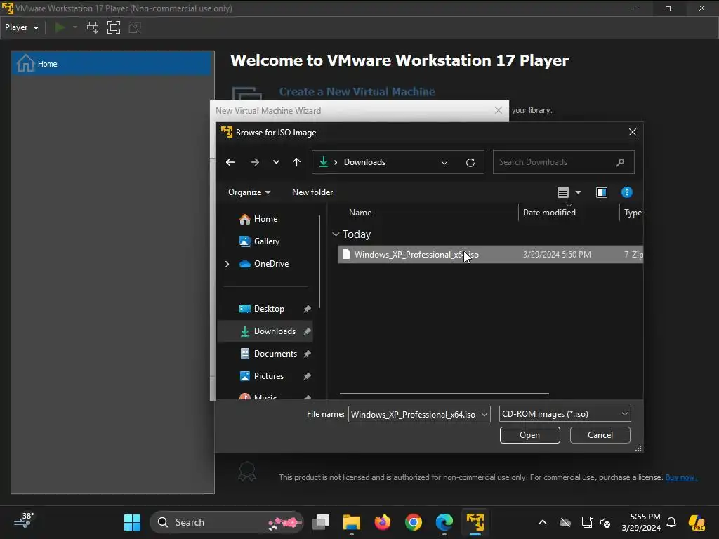Viewport: 719px width, 539px height.
Task: Enter full screen mode via toolbar icon
Action: [114, 27]
